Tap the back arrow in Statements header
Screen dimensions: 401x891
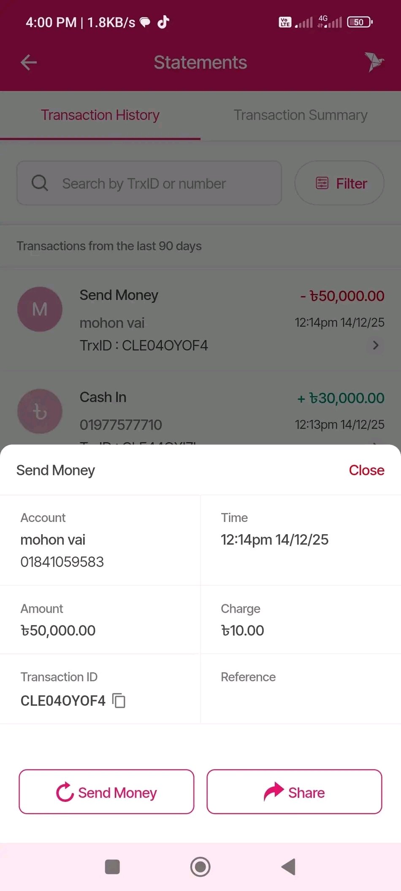click(29, 62)
